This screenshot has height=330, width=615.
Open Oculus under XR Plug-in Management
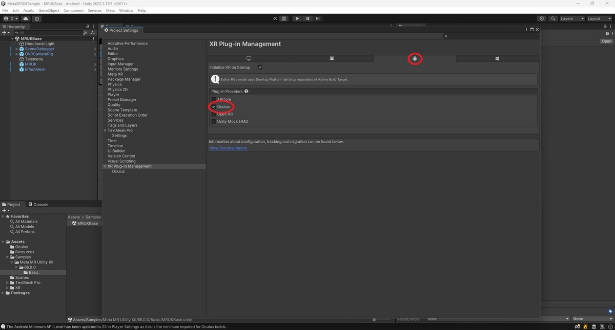[118, 171]
